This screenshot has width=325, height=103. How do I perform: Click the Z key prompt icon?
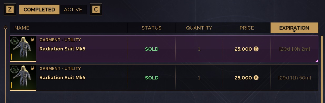click(x=10, y=9)
